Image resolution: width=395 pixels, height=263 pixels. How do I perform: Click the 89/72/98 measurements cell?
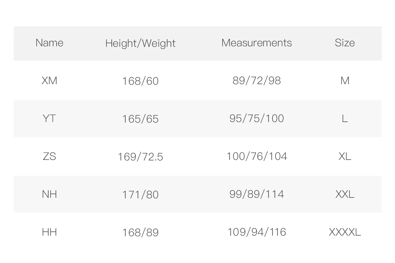click(256, 81)
